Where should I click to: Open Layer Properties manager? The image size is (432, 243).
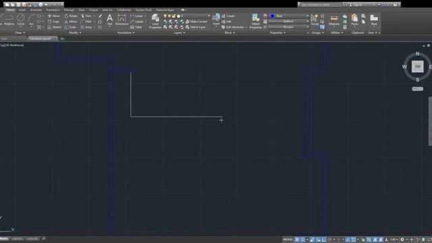(155, 21)
